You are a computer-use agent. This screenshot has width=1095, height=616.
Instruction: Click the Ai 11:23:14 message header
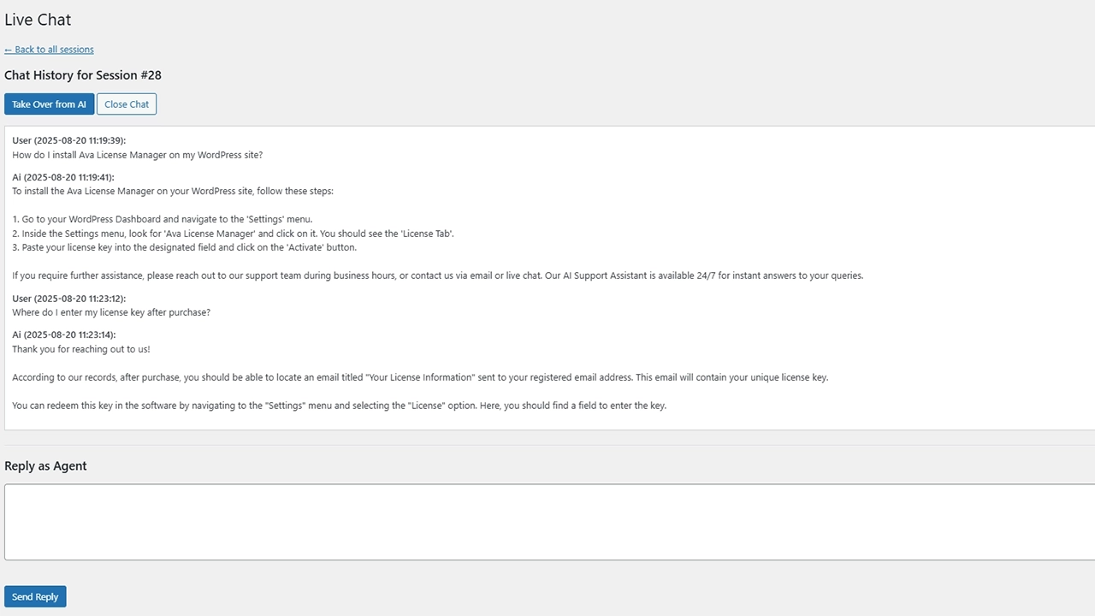pyautogui.click(x=63, y=335)
